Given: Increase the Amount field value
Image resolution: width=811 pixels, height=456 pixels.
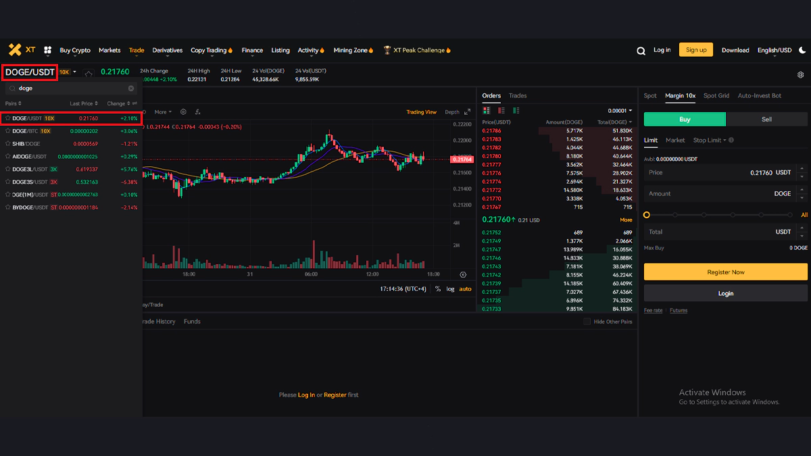Looking at the screenshot, I should coord(802,190).
